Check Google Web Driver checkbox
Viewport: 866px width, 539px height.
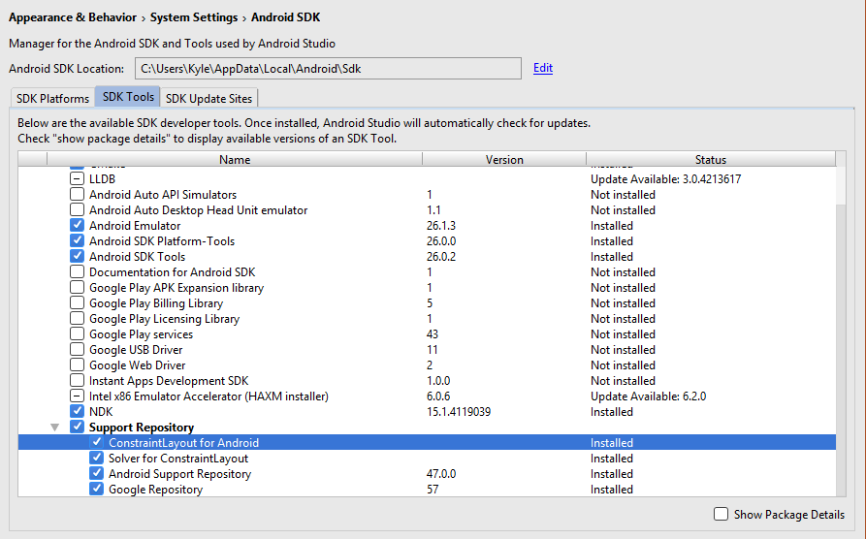point(77,365)
